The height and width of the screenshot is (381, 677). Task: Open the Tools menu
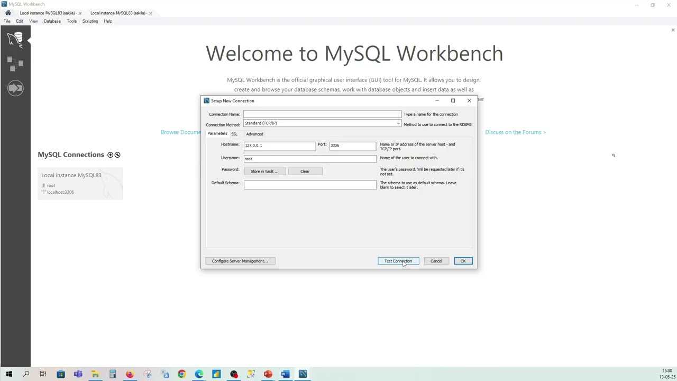point(71,21)
